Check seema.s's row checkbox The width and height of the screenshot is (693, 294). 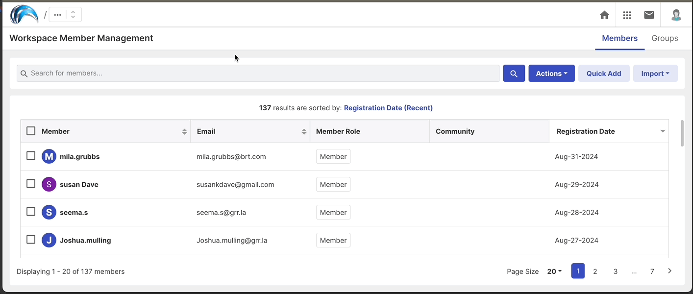[x=31, y=211]
